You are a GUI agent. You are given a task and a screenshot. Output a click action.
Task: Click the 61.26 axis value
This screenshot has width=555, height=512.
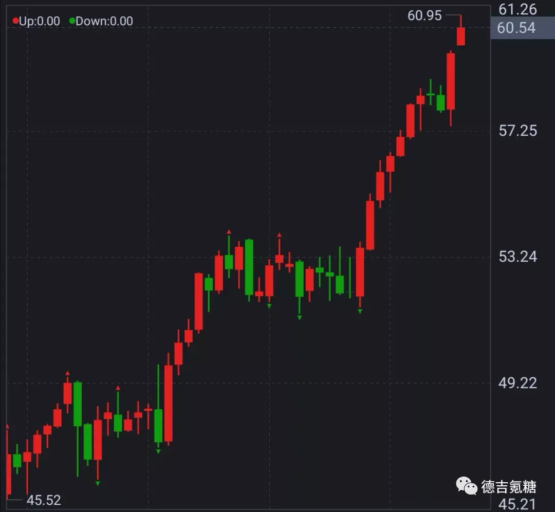(517, 10)
